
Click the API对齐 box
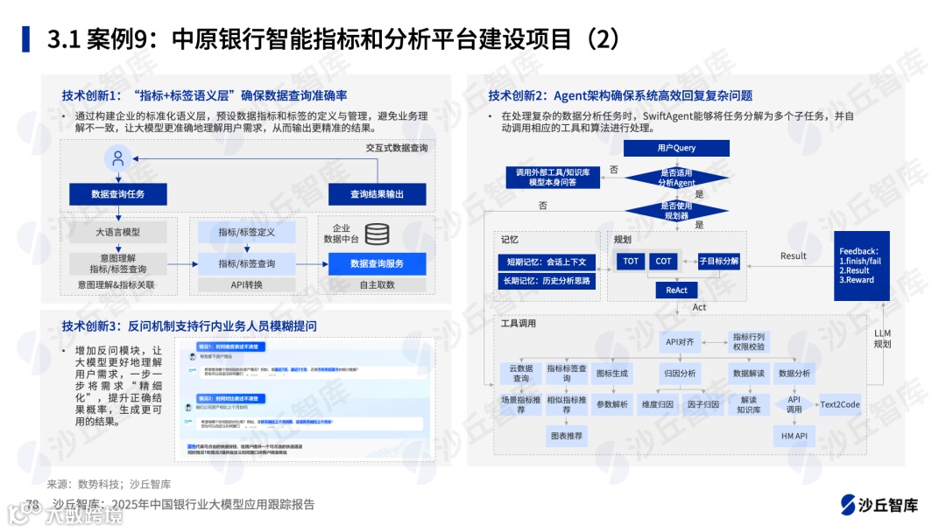[680, 342]
